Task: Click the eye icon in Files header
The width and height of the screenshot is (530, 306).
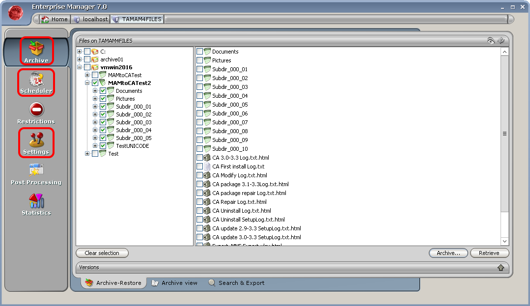Action: coord(490,41)
